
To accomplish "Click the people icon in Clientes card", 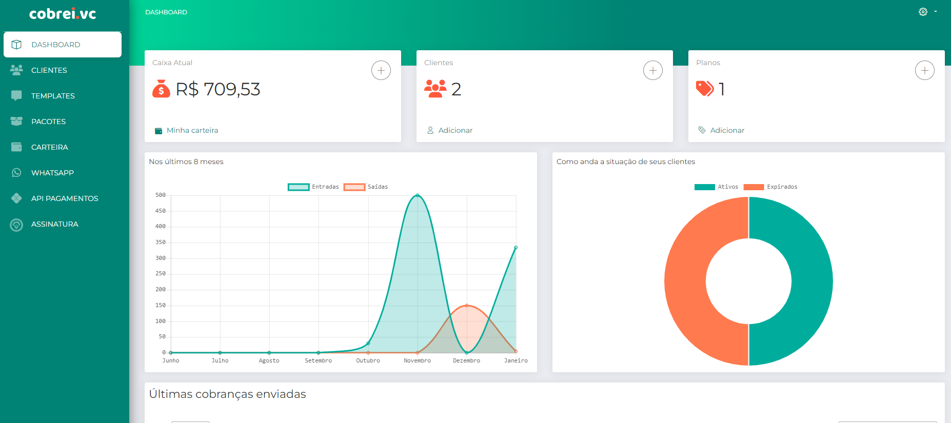I will point(435,89).
